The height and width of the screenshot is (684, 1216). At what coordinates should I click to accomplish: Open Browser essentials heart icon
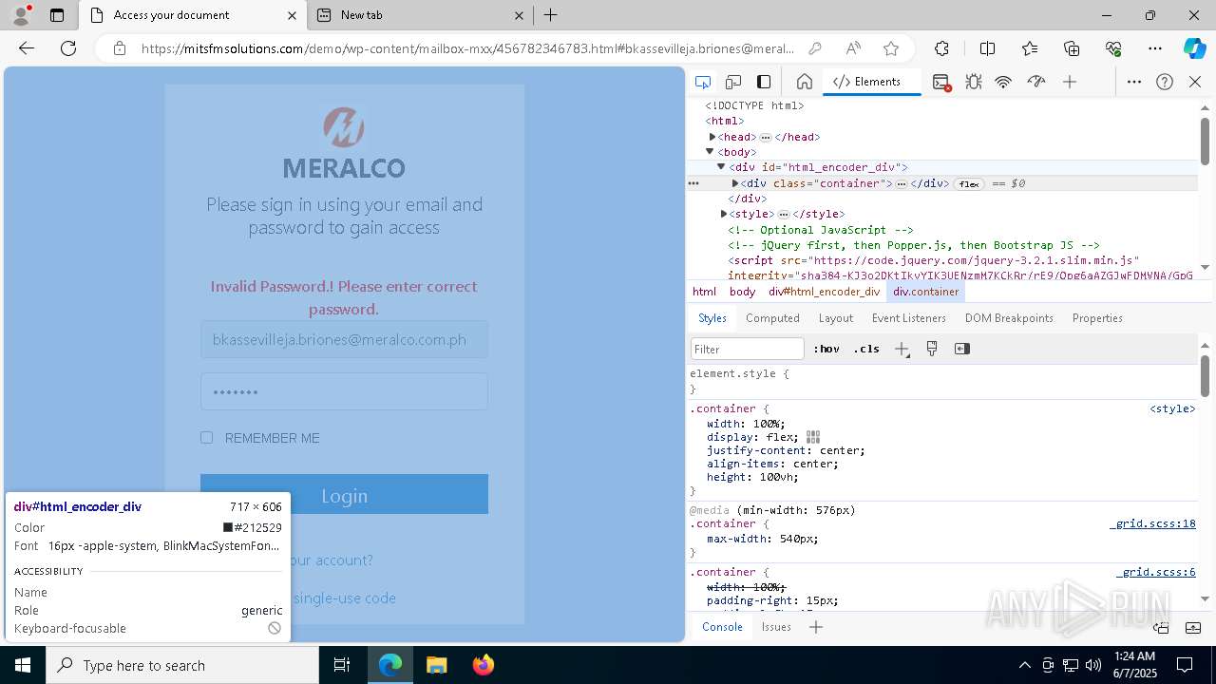[1113, 48]
